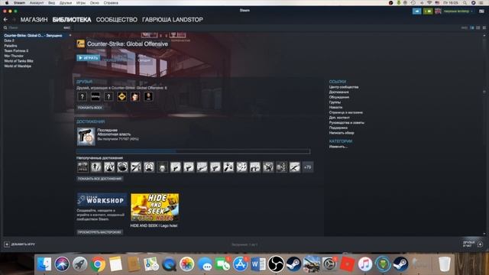
Task: Open the Страница в магазине link
Action: [346, 112]
